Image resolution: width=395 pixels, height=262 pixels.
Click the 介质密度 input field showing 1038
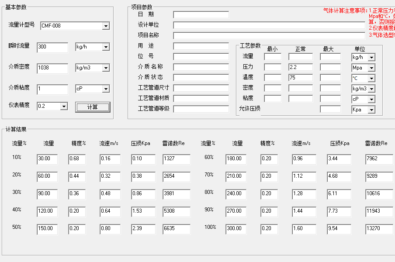[52, 68]
